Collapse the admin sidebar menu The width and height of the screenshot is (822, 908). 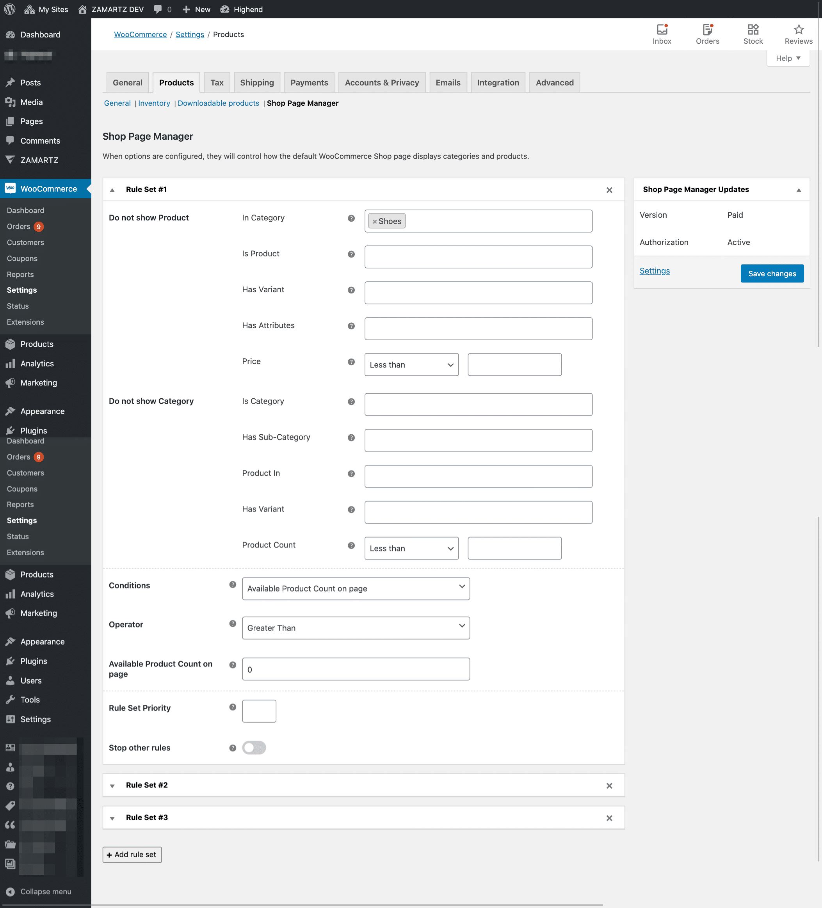pyautogui.click(x=46, y=891)
